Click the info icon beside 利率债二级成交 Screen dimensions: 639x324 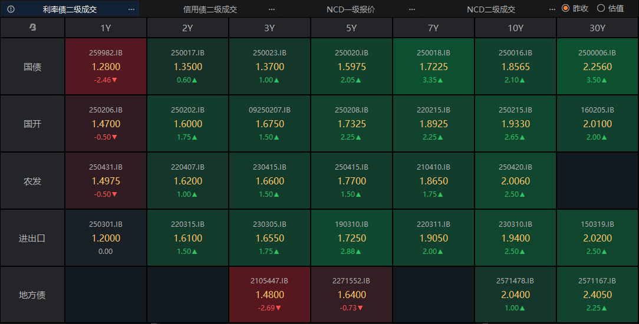[x=11, y=9]
